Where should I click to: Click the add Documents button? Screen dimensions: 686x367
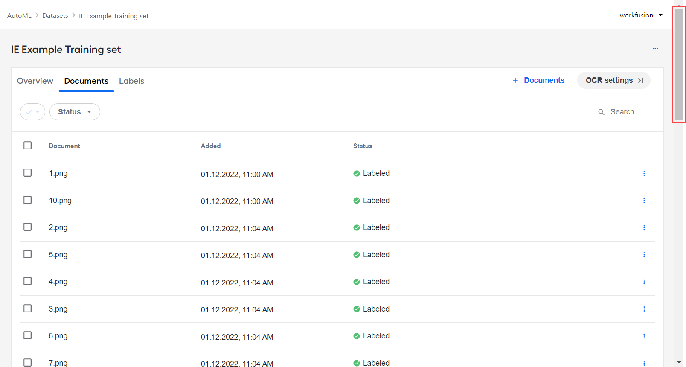tap(538, 80)
